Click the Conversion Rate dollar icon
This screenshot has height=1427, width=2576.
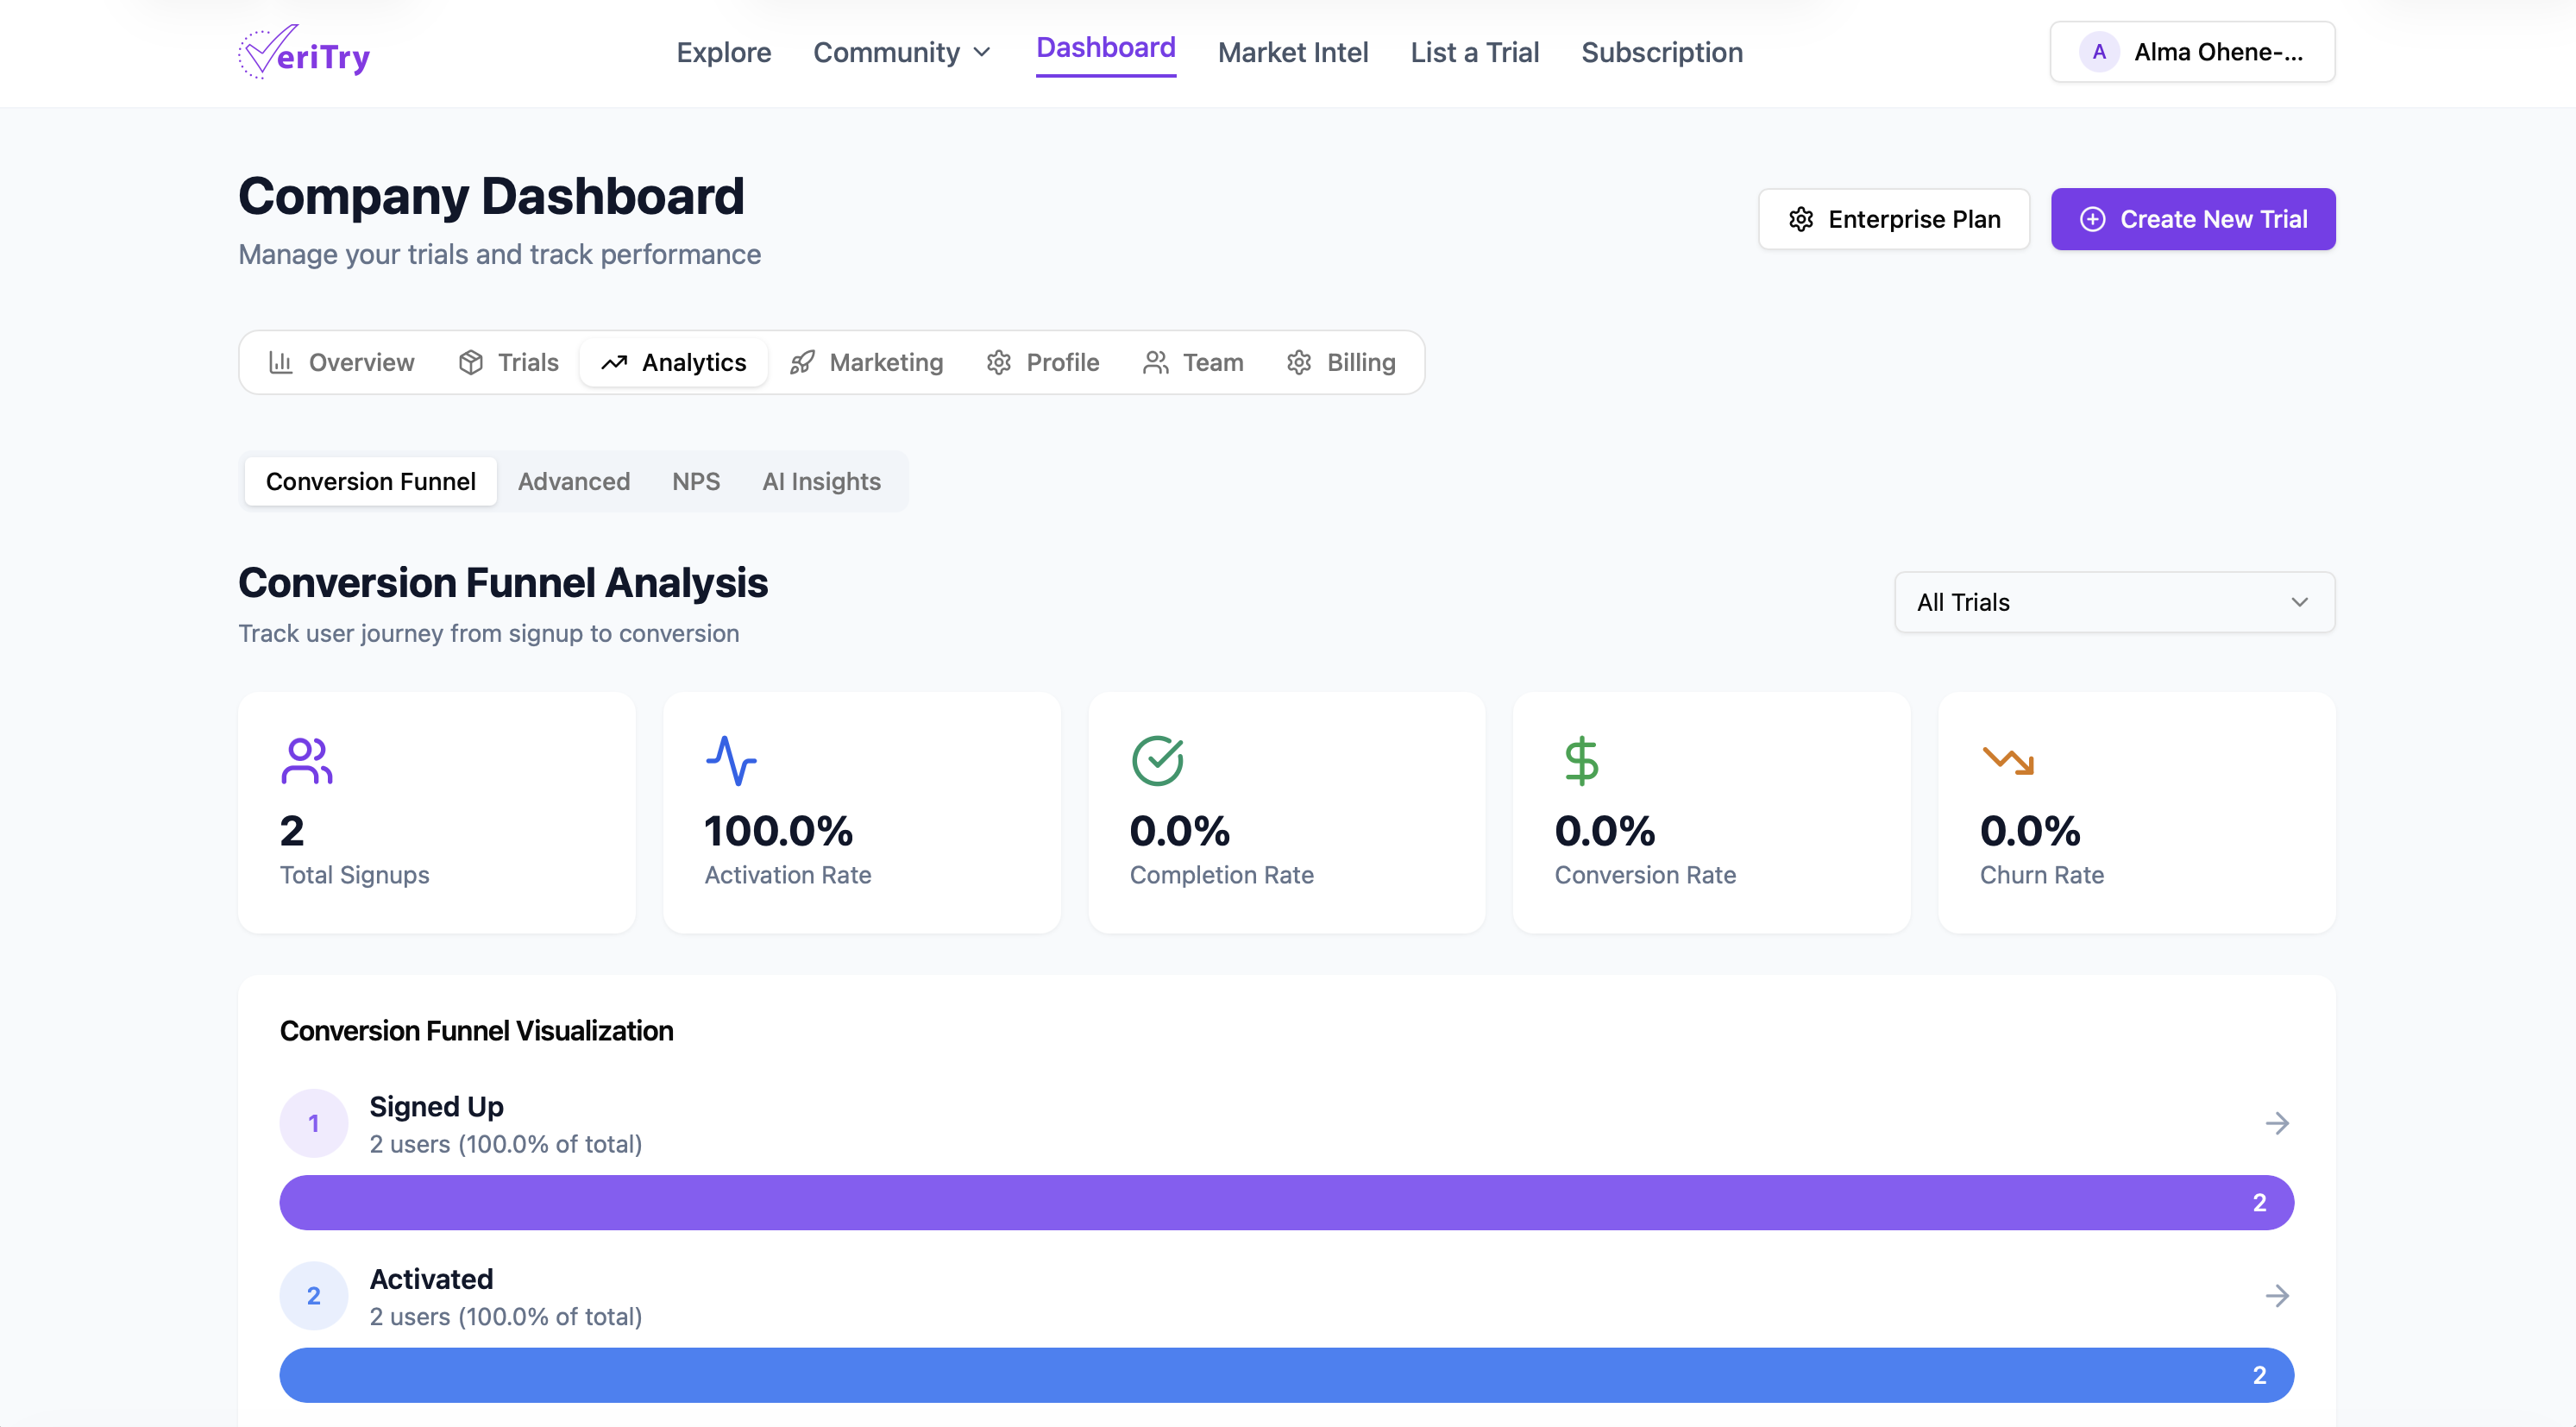[x=1581, y=761]
